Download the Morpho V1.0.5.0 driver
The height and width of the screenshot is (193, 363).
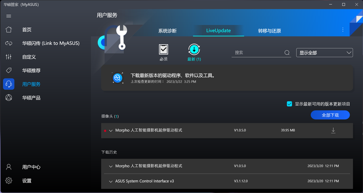pyautogui.click(x=333, y=130)
